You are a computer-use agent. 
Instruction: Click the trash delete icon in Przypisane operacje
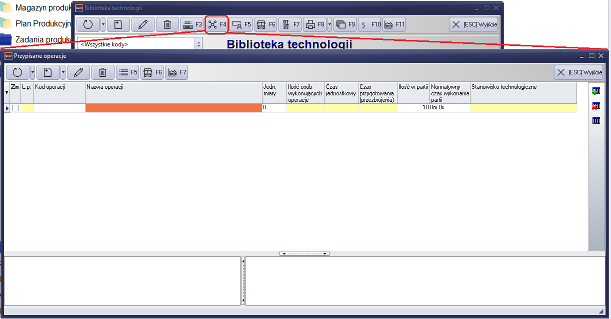click(x=102, y=72)
